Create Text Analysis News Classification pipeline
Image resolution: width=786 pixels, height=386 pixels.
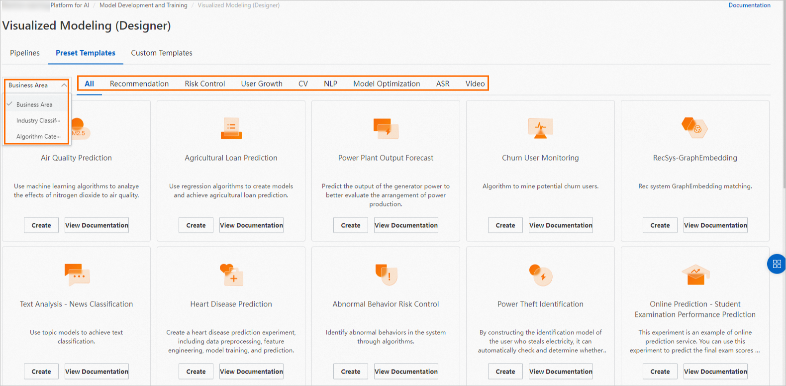(41, 372)
